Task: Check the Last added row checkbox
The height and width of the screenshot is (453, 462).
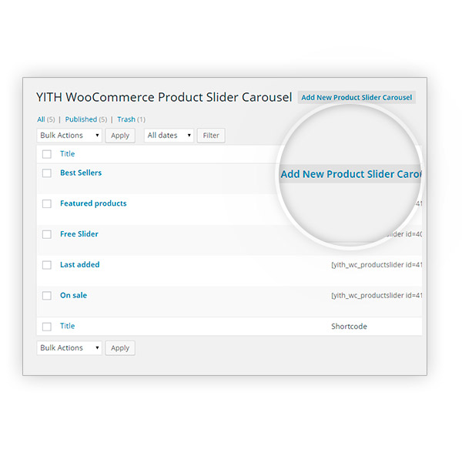Action: [47, 265]
